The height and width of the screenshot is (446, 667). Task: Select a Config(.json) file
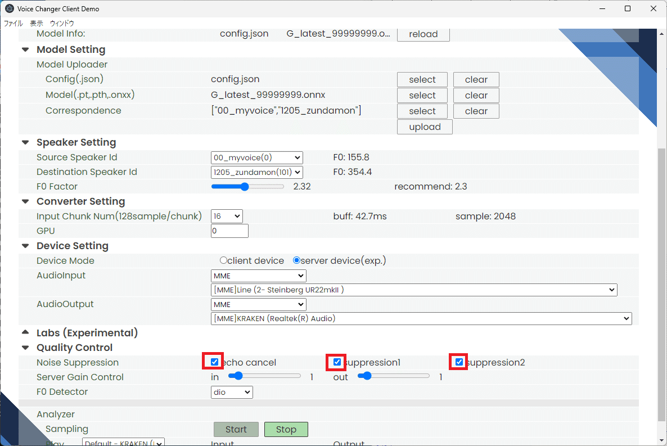(x=422, y=79)
